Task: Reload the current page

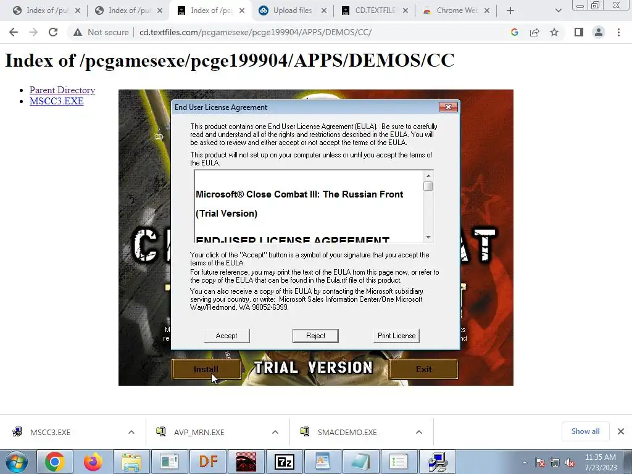Action: (53, 32)
